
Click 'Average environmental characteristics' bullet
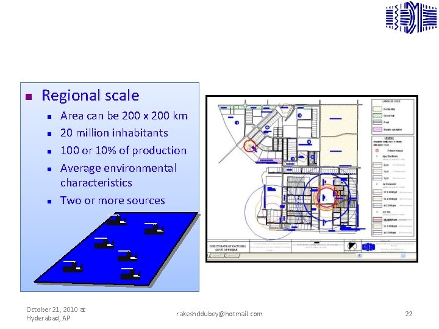118,175
